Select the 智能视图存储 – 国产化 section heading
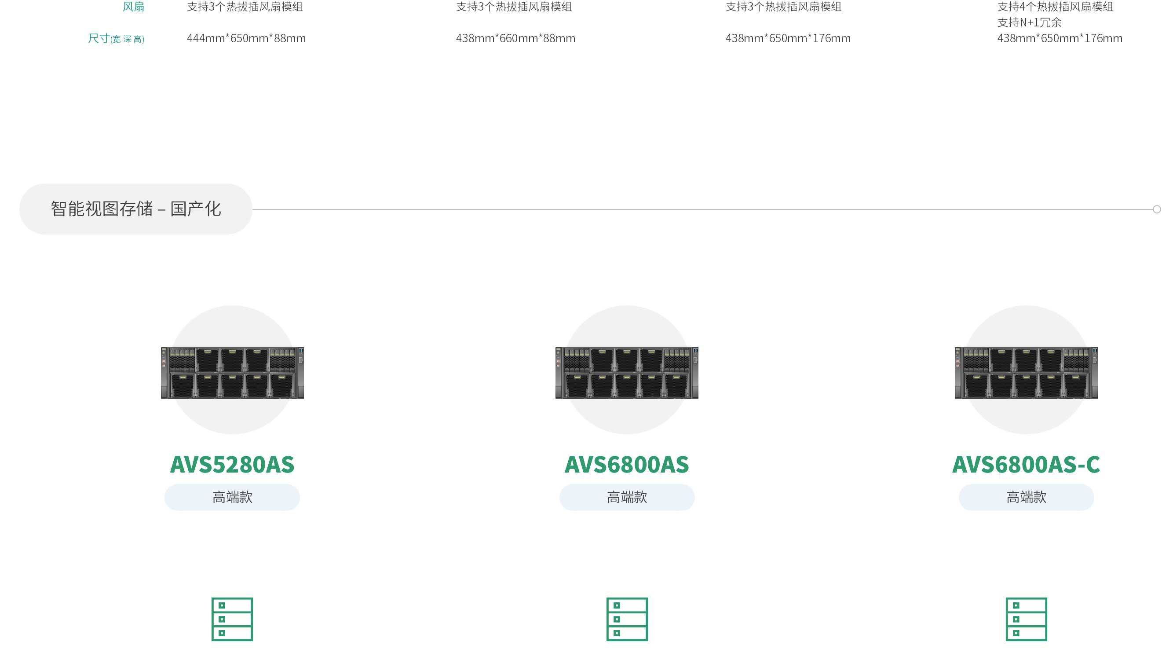The height and width of the screenshot is (660, 1173). 136,209
